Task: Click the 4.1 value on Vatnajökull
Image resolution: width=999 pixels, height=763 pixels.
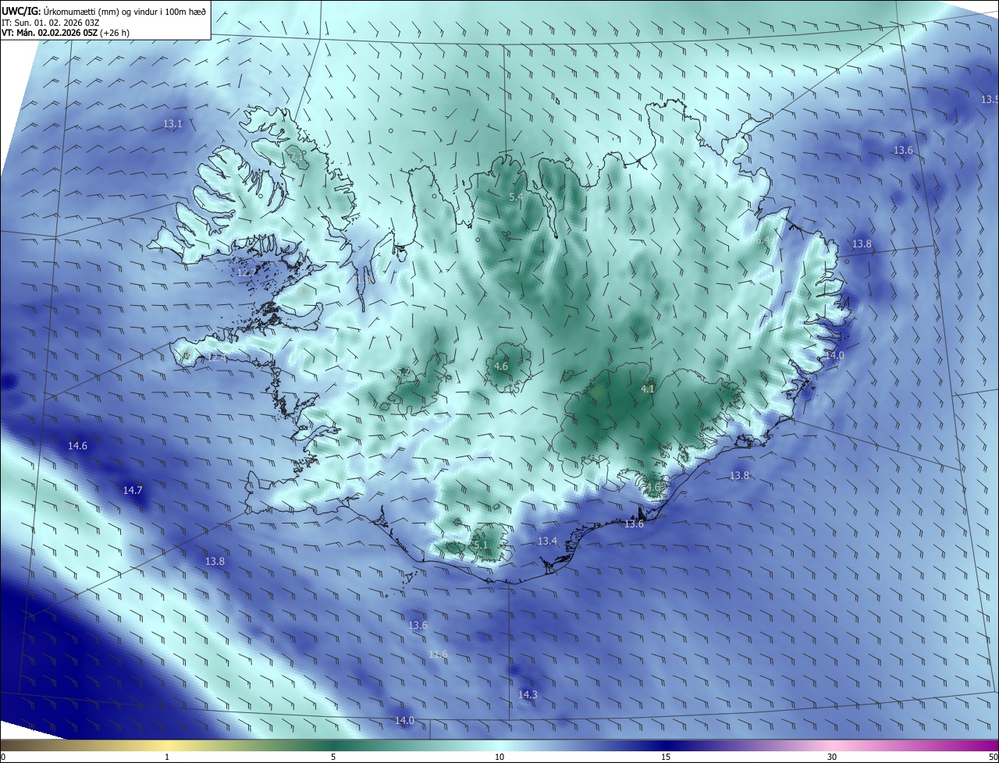Action: pos(648,388)
